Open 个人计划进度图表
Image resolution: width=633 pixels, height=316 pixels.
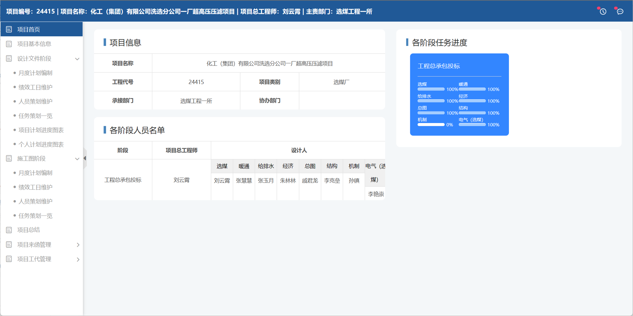point(41,145)
